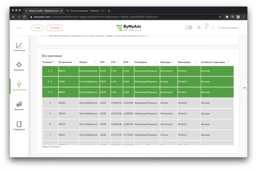The height and width of the screenshot is (170, 257).
Task: Click CPM value 0.18652$
Action: [128, 114]
